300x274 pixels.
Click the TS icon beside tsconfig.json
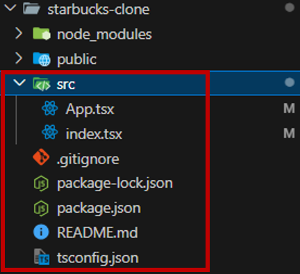click(x=42, y=257)
